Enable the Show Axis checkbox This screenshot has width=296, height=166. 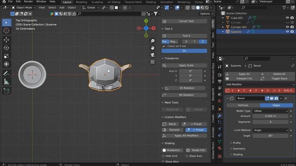click(x=187, y=156)
